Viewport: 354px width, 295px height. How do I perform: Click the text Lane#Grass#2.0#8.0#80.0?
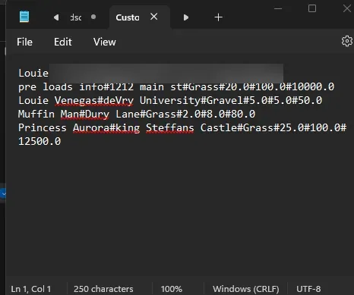(x=185, y=114)
